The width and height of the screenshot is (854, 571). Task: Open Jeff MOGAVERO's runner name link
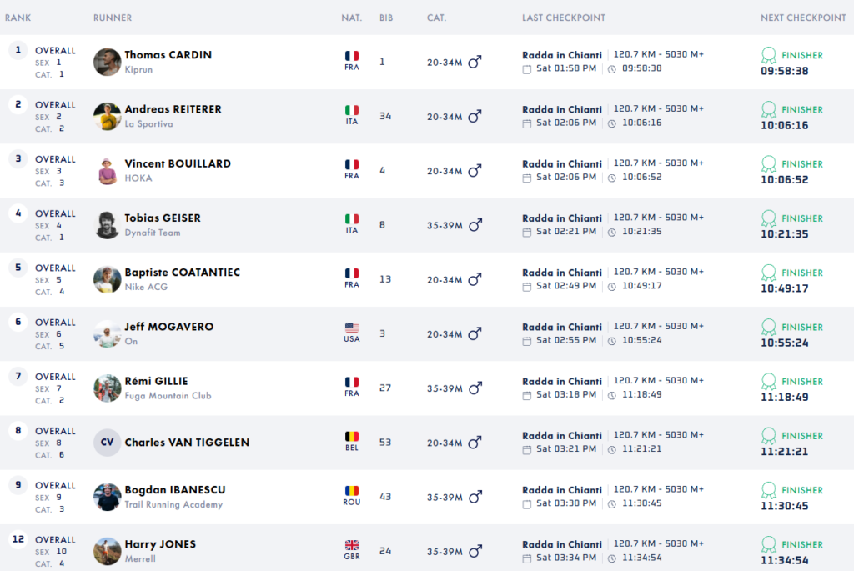click(x=169, y=327)
